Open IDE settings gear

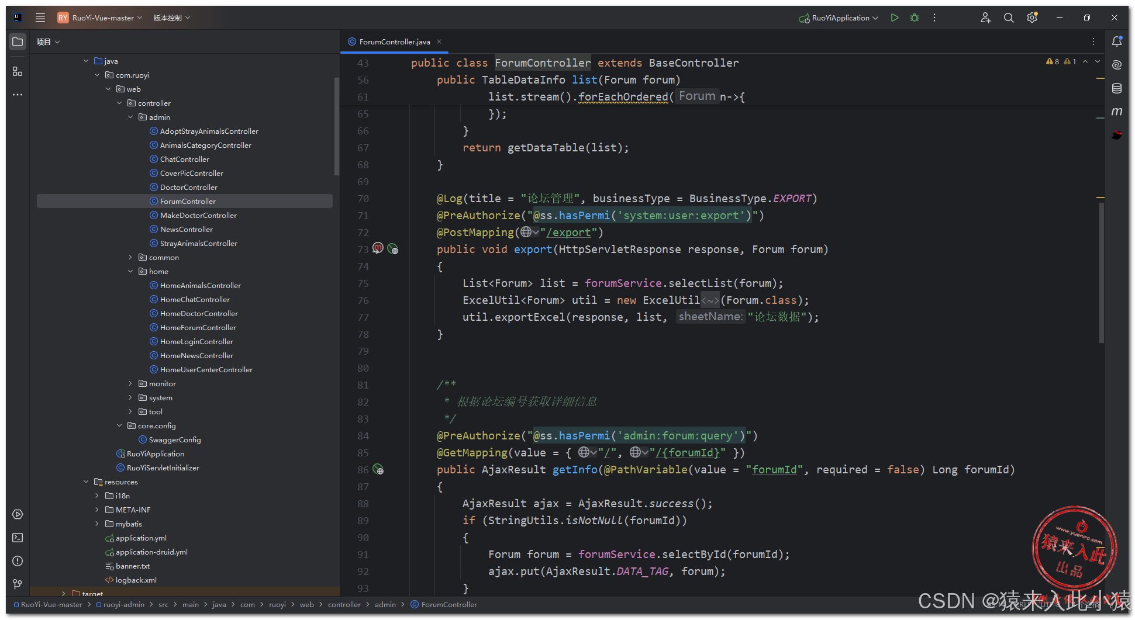(x=1032, y=18)
